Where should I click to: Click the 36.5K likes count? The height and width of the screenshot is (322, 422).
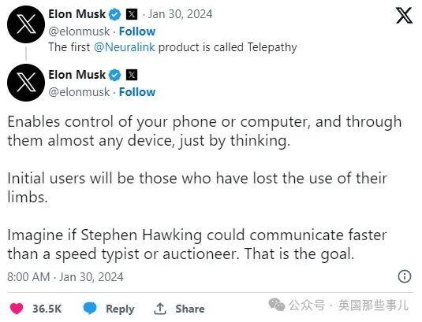pyautogui.click(x=47, y=309)
